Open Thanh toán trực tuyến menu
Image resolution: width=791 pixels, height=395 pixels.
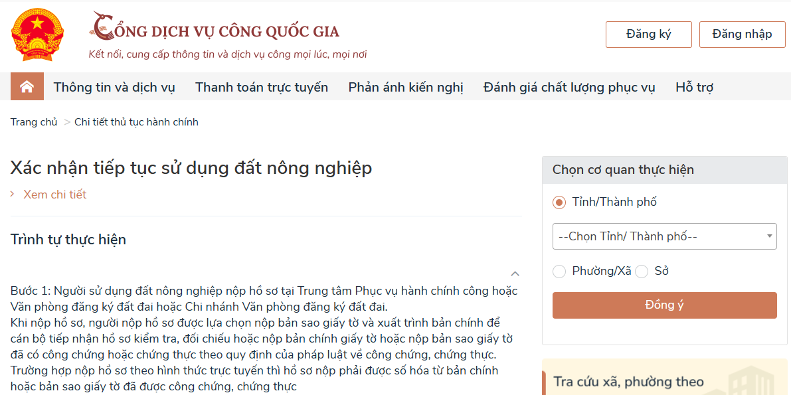[x=262, y=87]
